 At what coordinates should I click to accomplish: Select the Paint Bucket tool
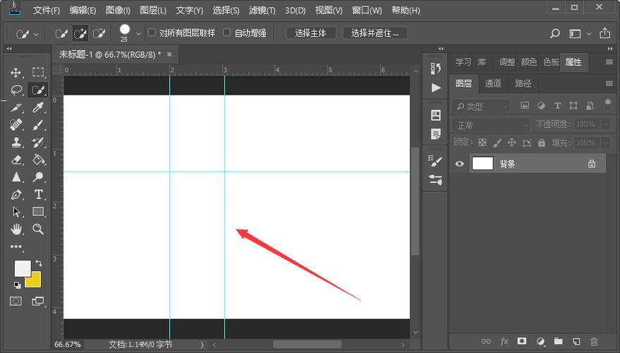(x=38, y=160)
